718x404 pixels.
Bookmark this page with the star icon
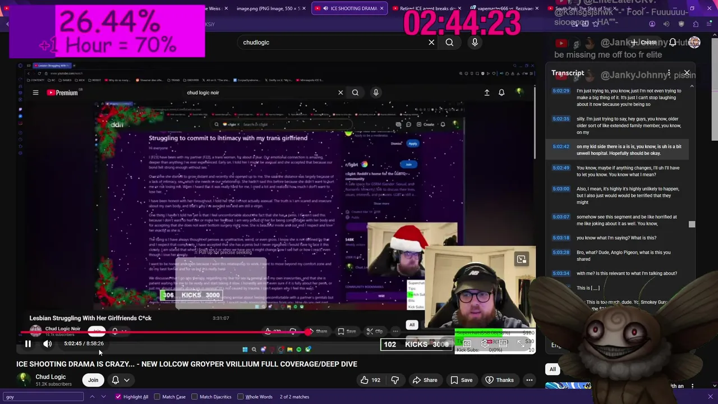pos(596,24)
